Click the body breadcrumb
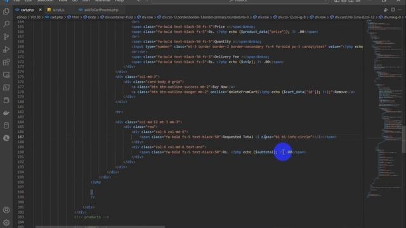 (x=92, y=17)
